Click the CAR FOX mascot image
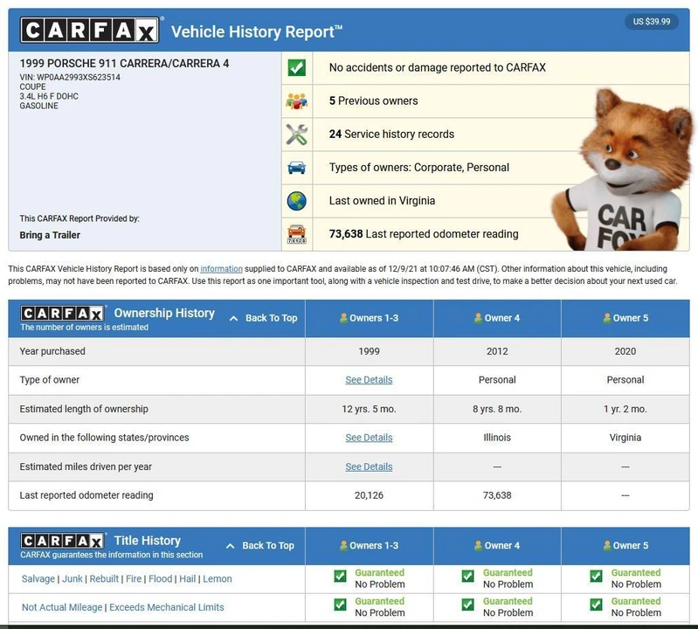698x629 pixels. coord(623,171)
